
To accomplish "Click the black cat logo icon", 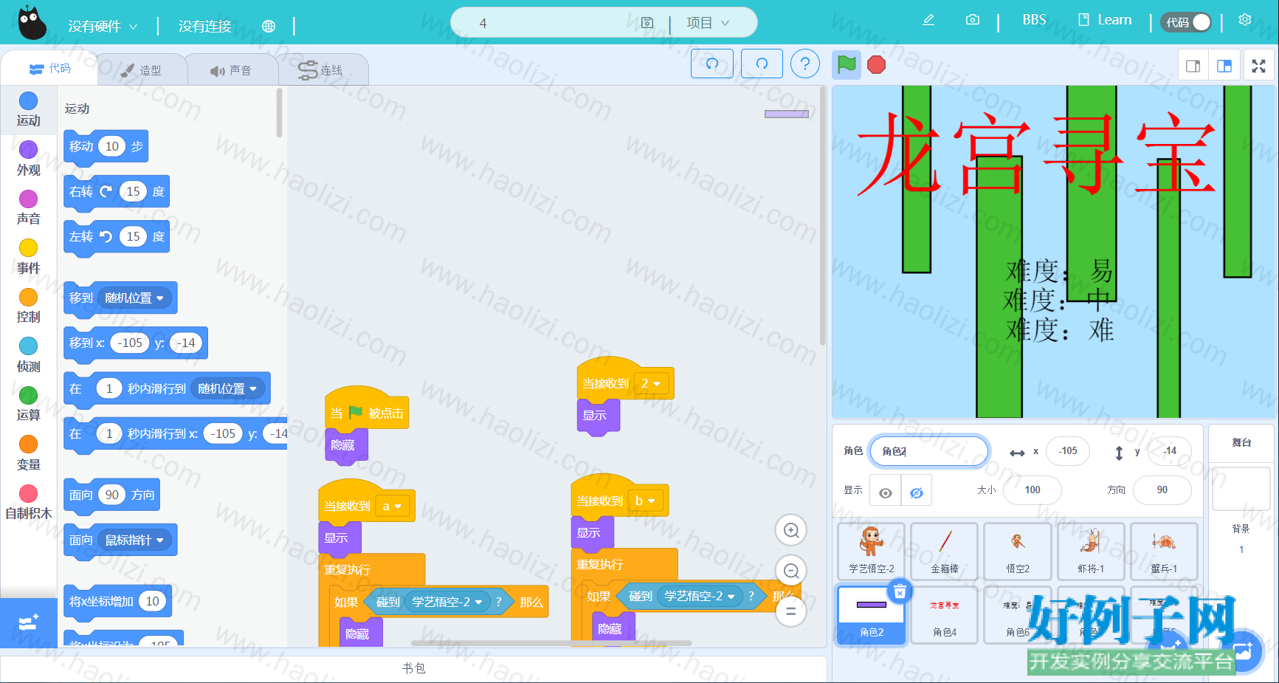I will pyautogui.click(x=32, y=22).
